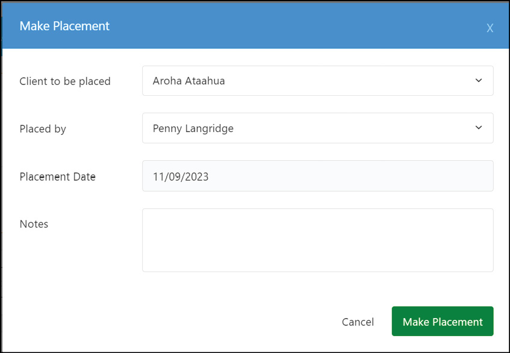Click blank space between Notes box and buttons
The width and height of the screenshot is (510, 353).
point(255,289)
